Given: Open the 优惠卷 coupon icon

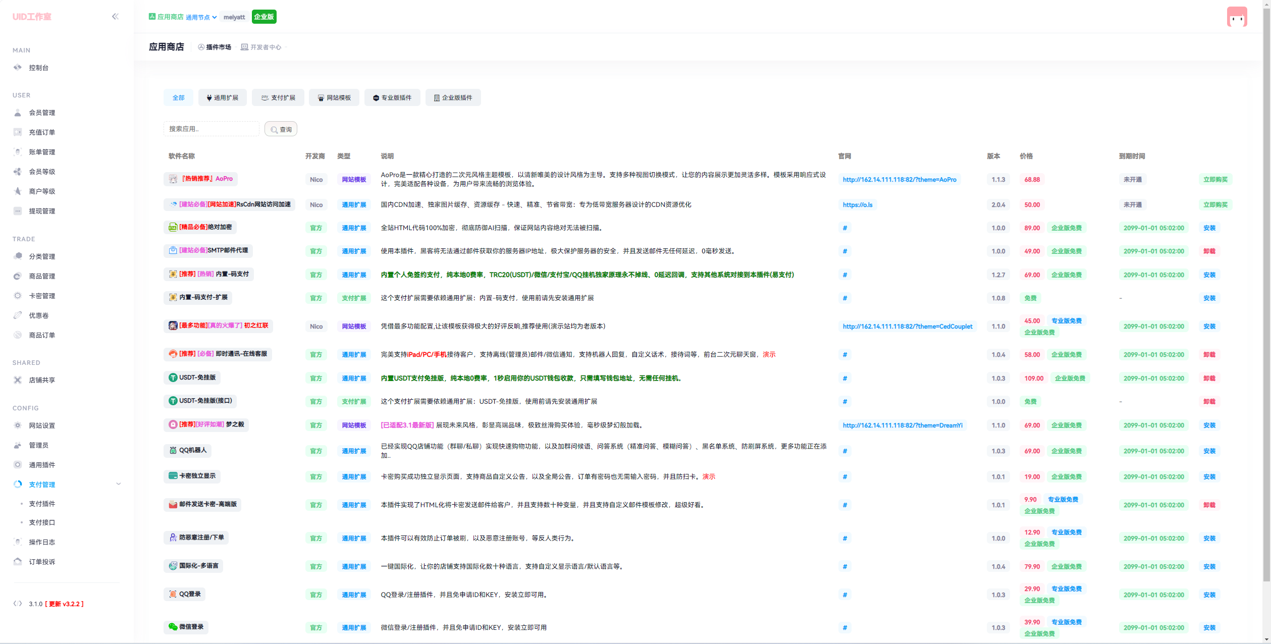Looking at the screenshot, I should tap(18, 315).
